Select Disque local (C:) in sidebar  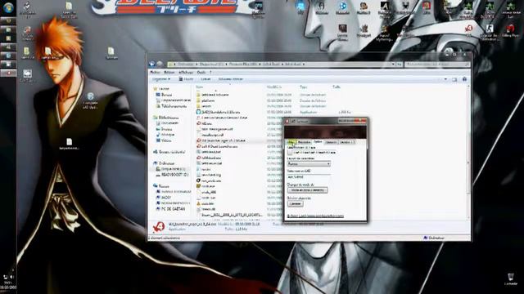(173, 169)
